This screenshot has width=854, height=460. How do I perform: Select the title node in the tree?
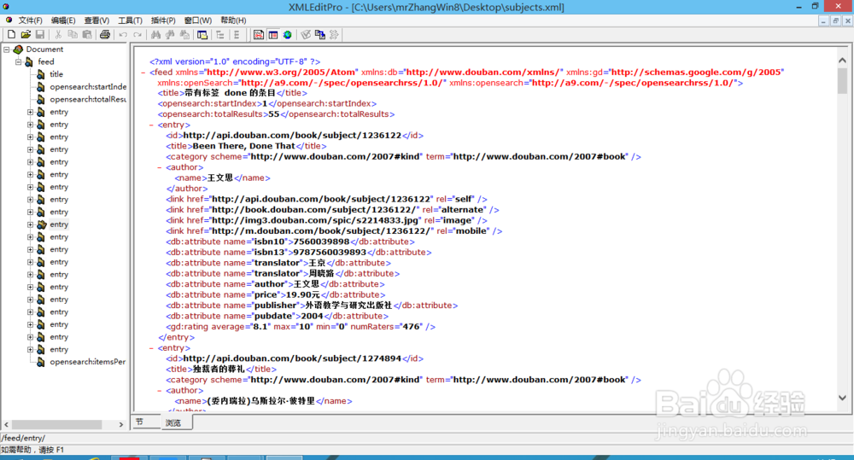(56, 74)
